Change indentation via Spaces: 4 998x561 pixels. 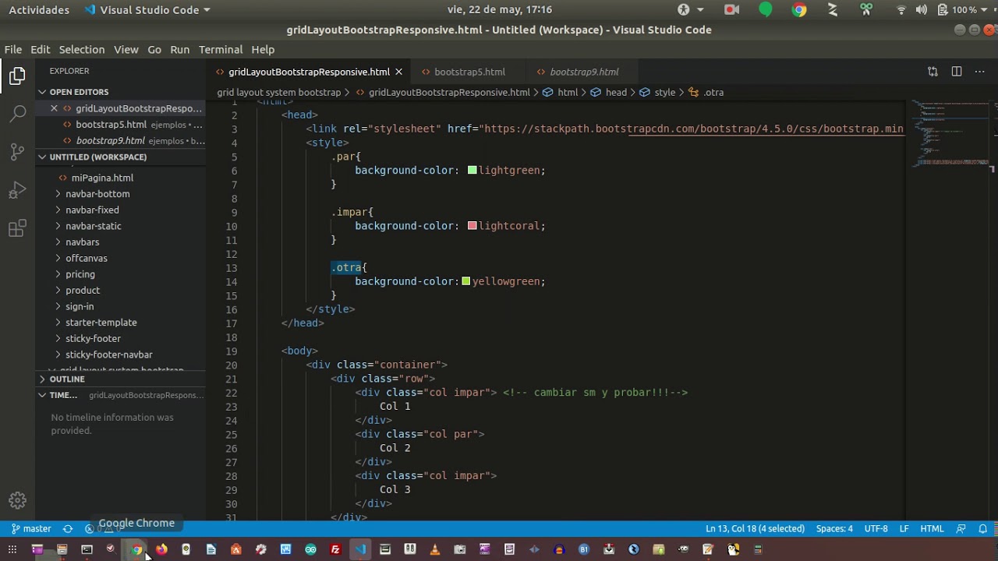click(x=834, y=528)
